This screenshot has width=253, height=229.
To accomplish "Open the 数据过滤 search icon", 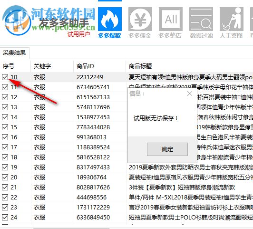I will 201,19.
